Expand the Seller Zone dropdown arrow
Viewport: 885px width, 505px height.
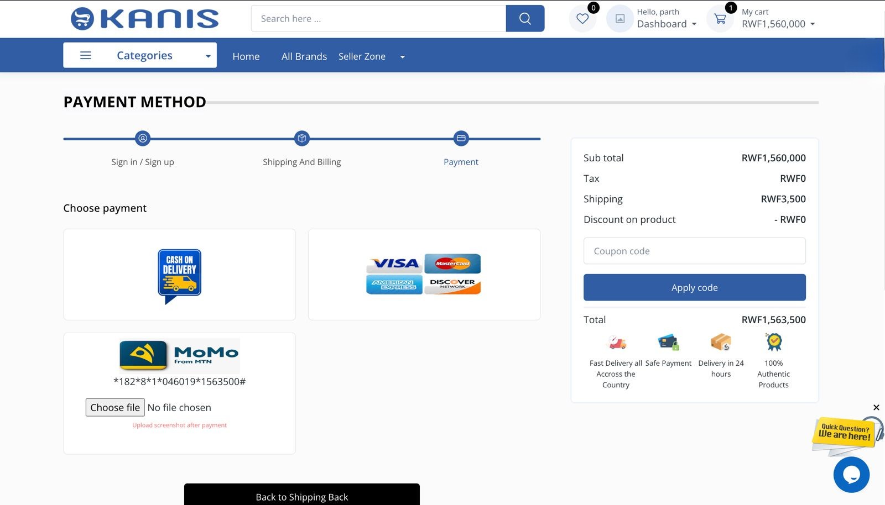point(402,57)
